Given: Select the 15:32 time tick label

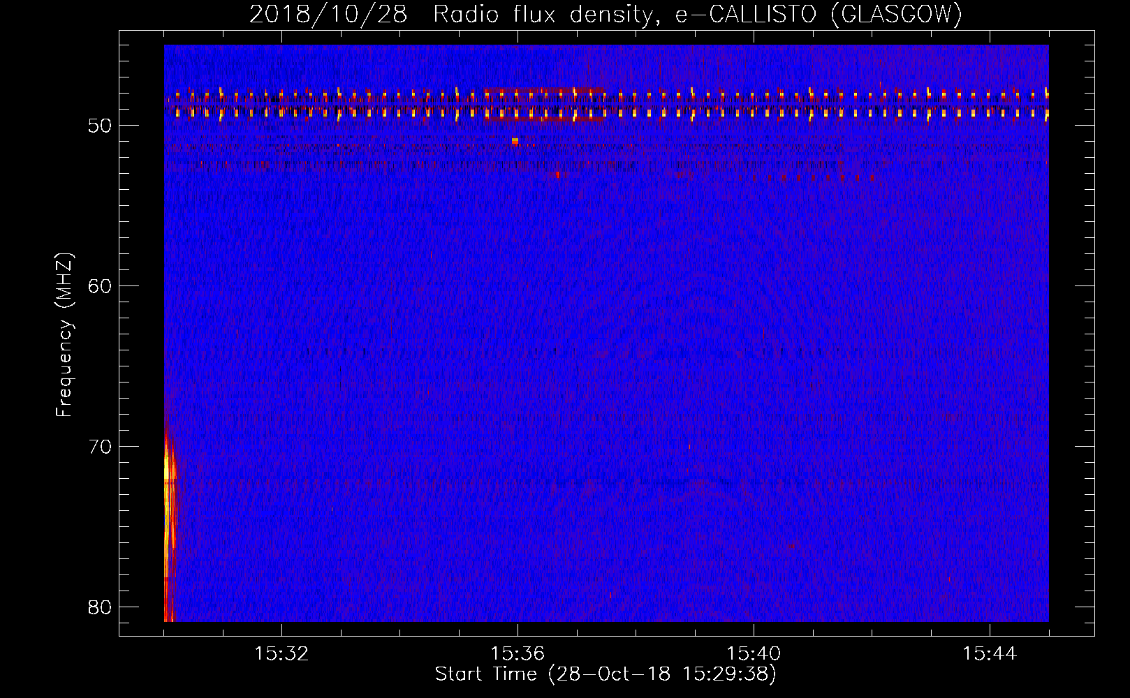Looking at the screenshot, I should click(x=281, y=654).
